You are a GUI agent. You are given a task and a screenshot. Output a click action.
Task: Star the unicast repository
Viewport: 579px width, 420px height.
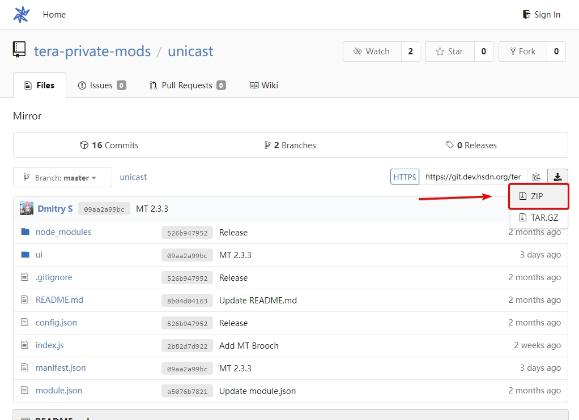coord(449,52)
